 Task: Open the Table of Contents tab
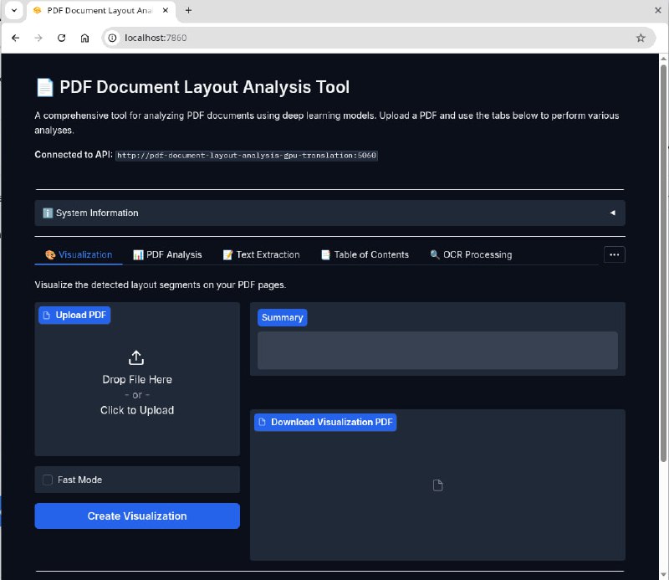click(x=365, y=254)
